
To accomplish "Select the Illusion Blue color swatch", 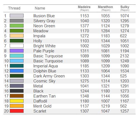I will click(17, 16).
